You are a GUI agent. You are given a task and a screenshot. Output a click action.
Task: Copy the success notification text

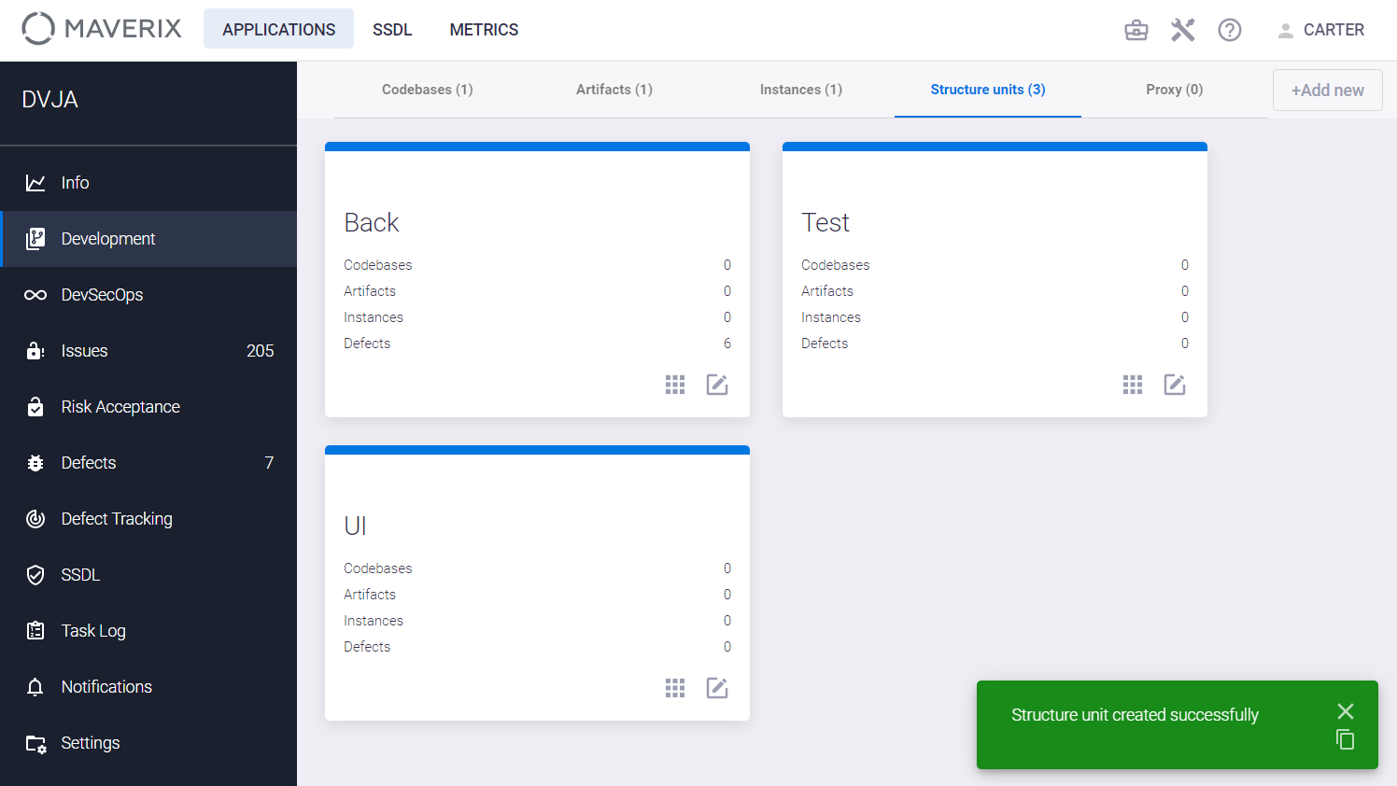click(x=1345, y=739)
